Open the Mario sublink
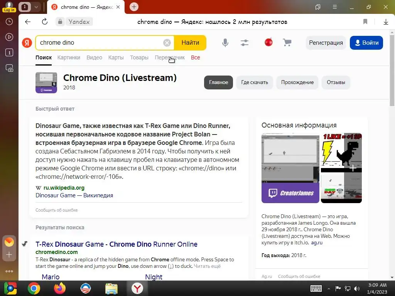 click(51, 277)
